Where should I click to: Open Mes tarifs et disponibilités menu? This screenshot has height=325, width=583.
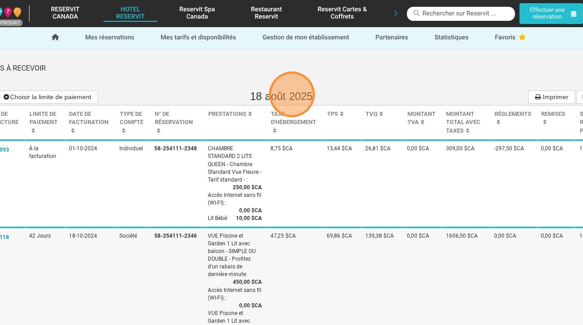(x=198, y=37)
